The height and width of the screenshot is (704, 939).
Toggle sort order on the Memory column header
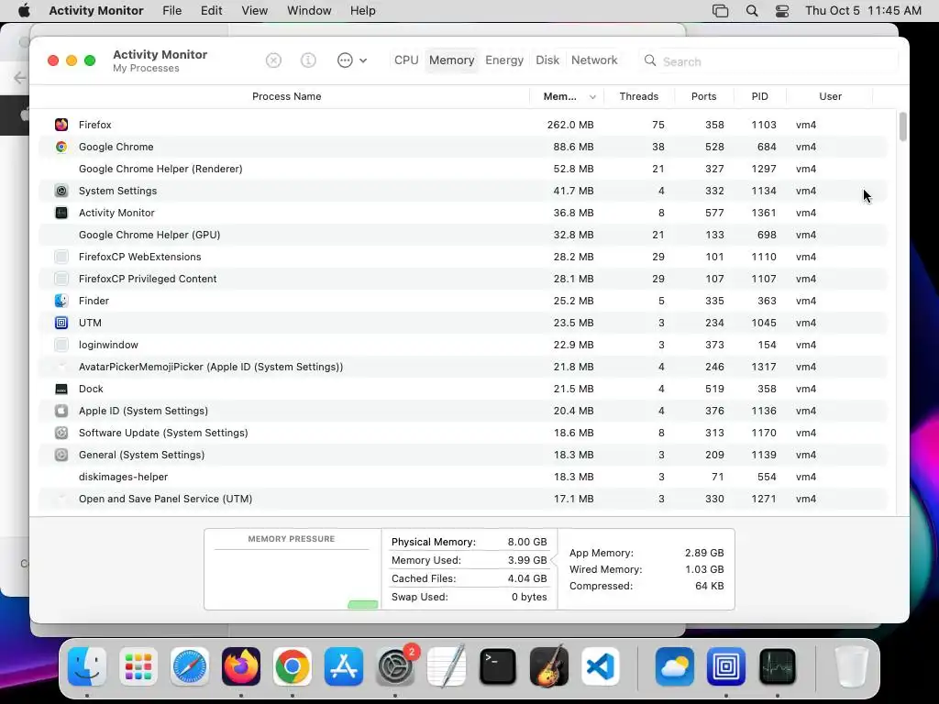(567, 96)
